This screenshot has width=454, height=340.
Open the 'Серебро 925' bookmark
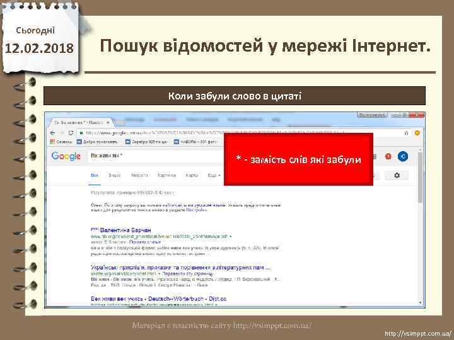[x=146, y=142]
